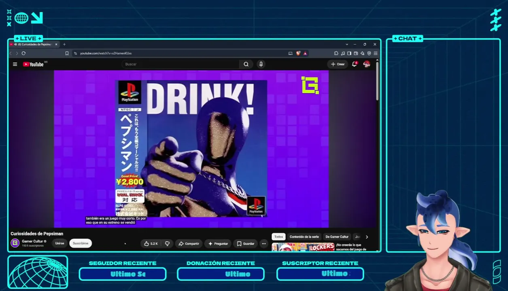The height and width of the screenshot is (291, 508).
Task: Click the Pepsiman video player area
Action: pos(191,149)
